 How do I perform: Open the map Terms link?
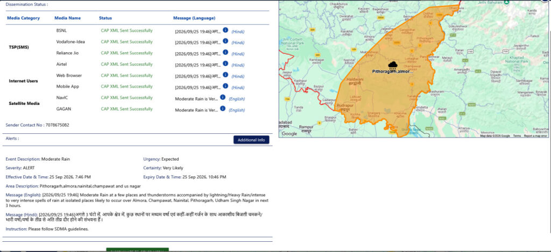click(517, 136)
